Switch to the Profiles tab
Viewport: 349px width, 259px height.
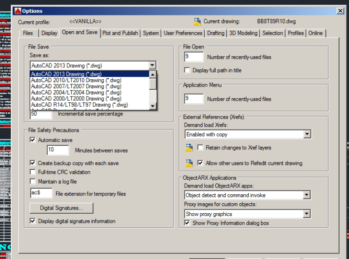296,33
